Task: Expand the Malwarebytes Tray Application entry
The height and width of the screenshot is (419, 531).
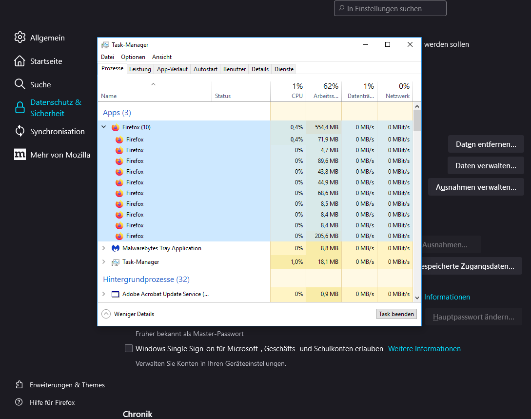Action: 103,248
